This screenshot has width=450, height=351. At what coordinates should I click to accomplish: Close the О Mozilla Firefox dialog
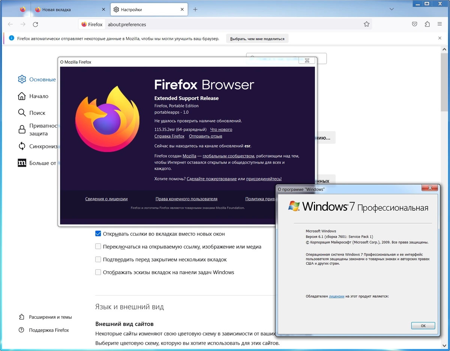(x=307, y=61)
